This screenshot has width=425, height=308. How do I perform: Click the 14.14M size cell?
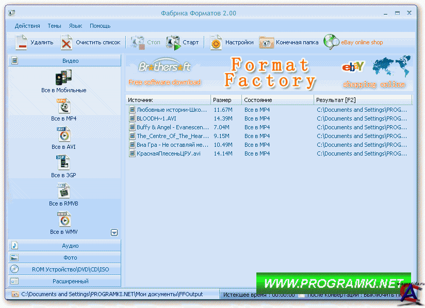(x=223, y=153)
